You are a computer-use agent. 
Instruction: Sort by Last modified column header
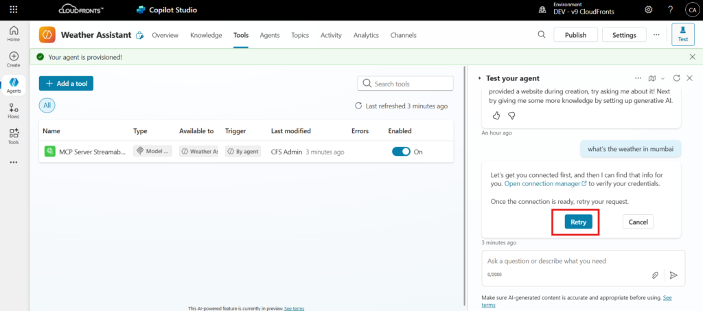(x=291, y=131)
